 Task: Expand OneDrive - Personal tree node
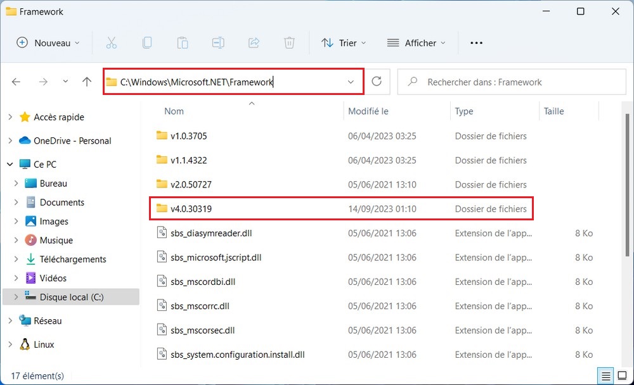10,141
